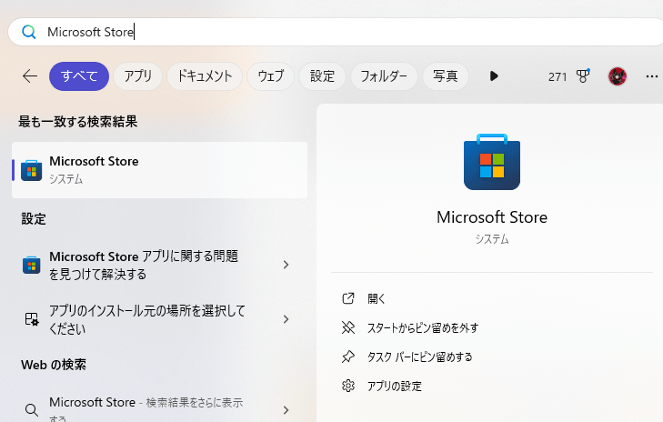Screen dimensions: 663x422
Task: Show more filters with play arrow
Action: 494,76
